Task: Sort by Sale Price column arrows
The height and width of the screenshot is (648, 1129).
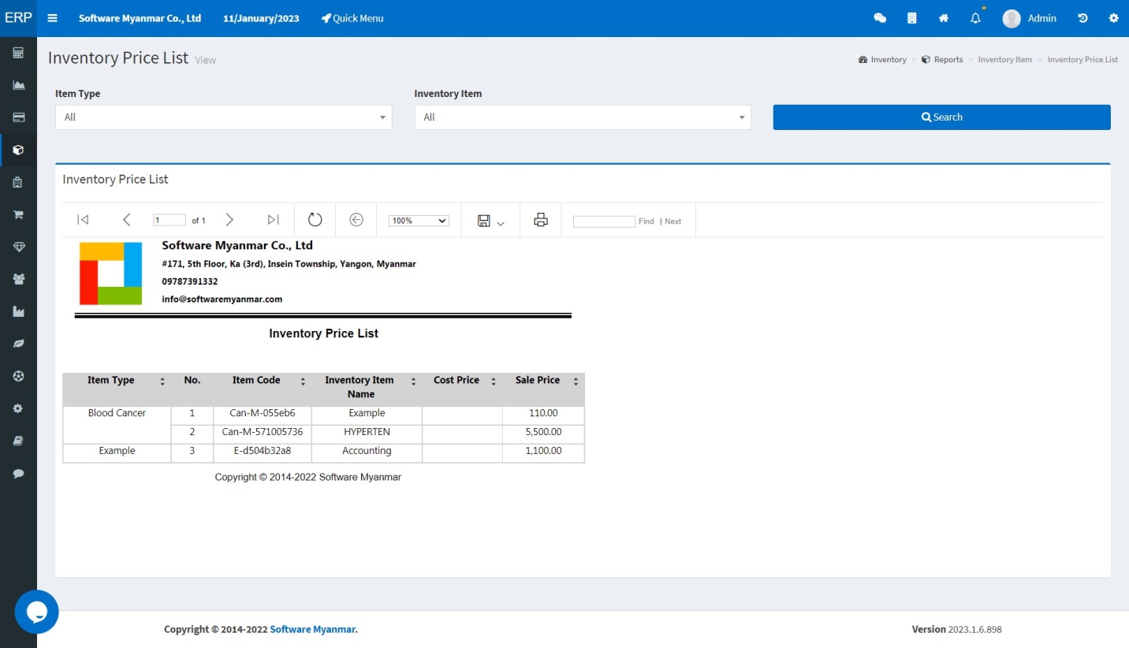Action: (576, 382)
